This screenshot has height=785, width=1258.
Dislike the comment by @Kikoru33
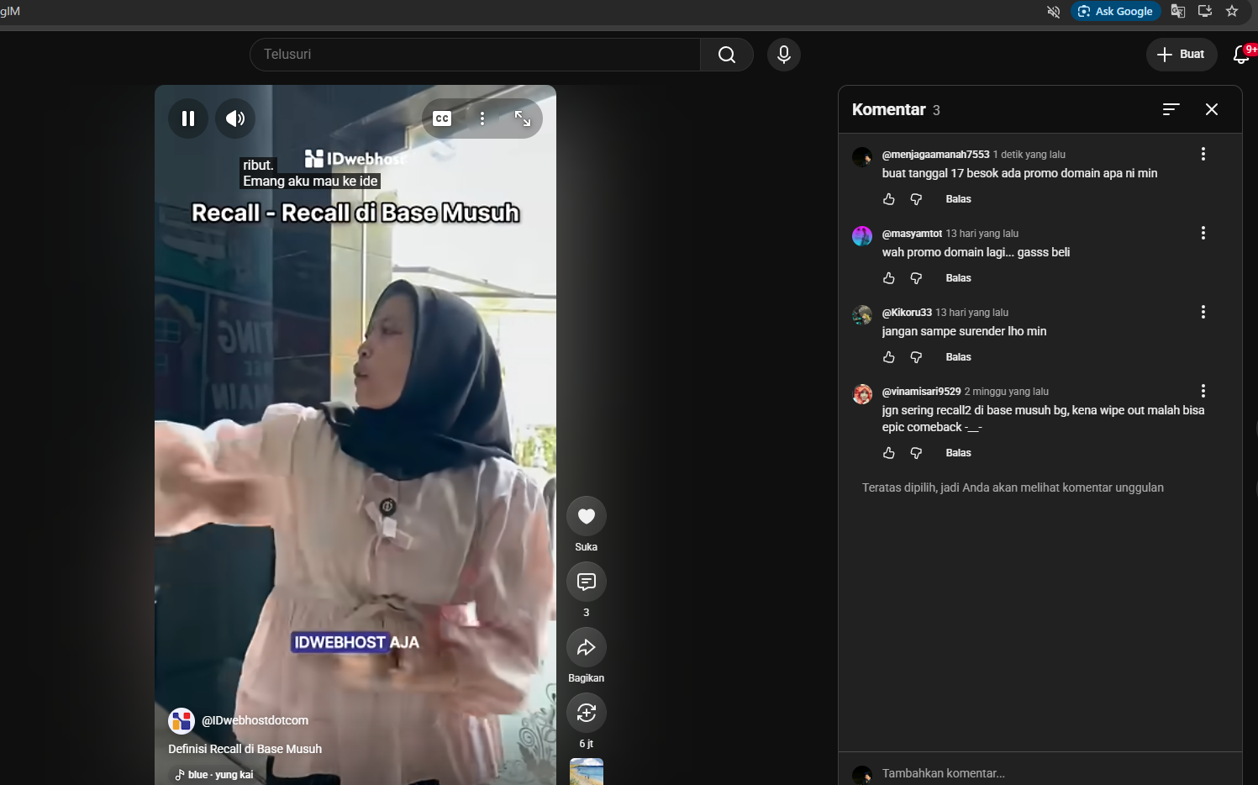[916, 357]
